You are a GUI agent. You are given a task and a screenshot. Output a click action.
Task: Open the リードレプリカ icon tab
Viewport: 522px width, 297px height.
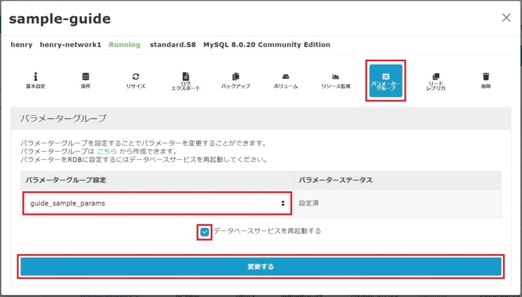[436, 81]
